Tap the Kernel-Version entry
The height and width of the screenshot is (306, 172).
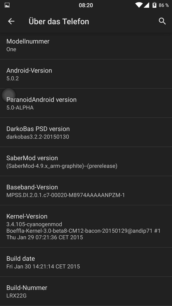86,226
